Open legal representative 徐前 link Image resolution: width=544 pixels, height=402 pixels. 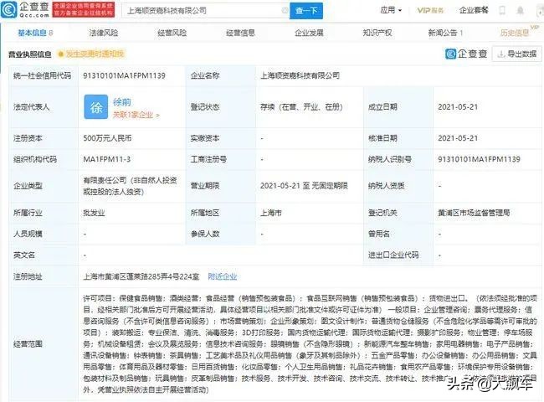[122, 101]
